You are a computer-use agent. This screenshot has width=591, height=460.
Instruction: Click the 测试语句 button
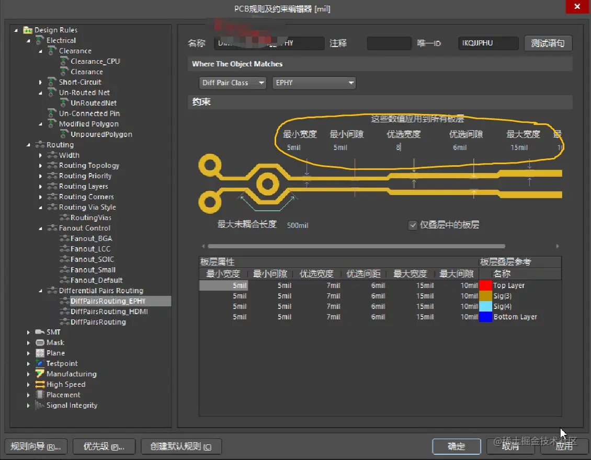click(x=548, y=43)
